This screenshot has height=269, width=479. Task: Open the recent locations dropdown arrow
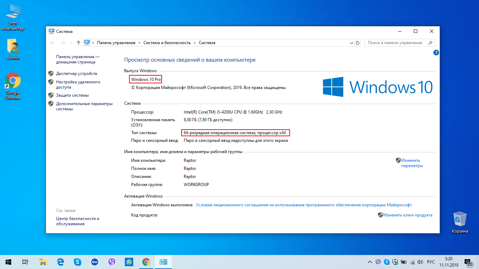(71, 43)
